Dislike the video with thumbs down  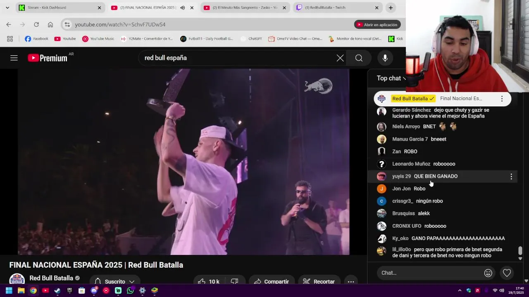[x=234, y=282]
